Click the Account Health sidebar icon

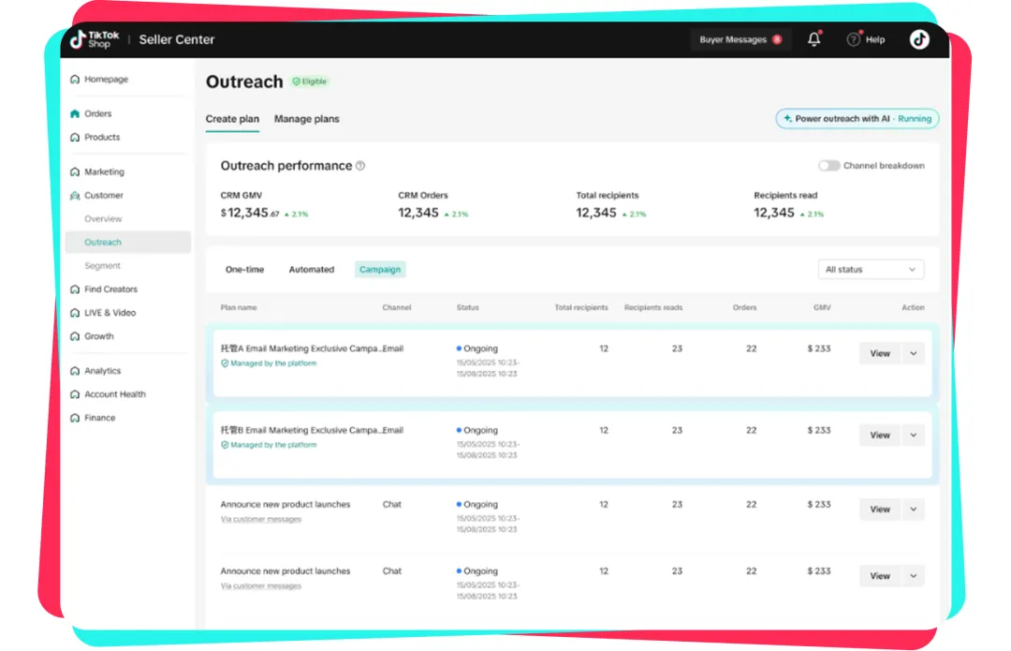pos(75,394)
